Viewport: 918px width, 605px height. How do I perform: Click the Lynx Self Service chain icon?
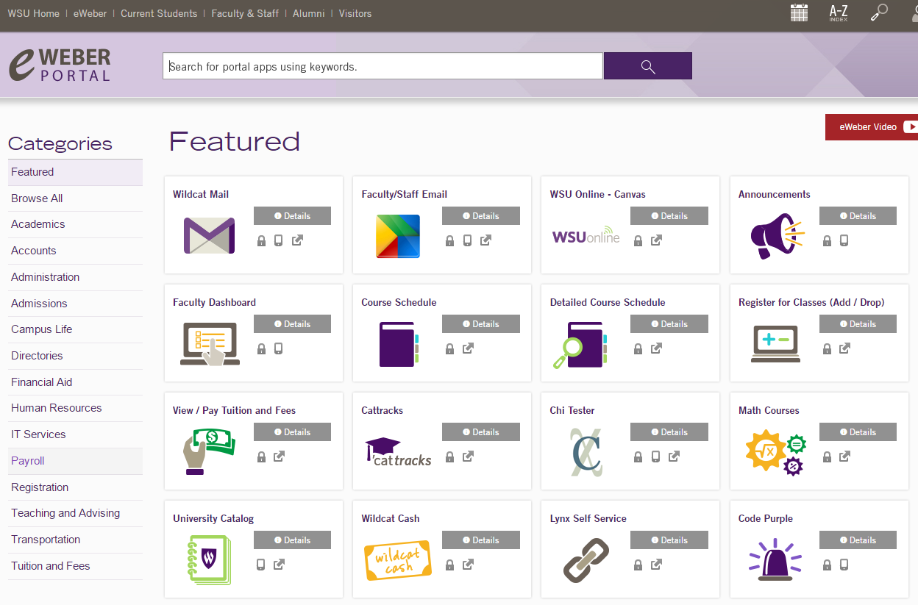coord(586,560)
